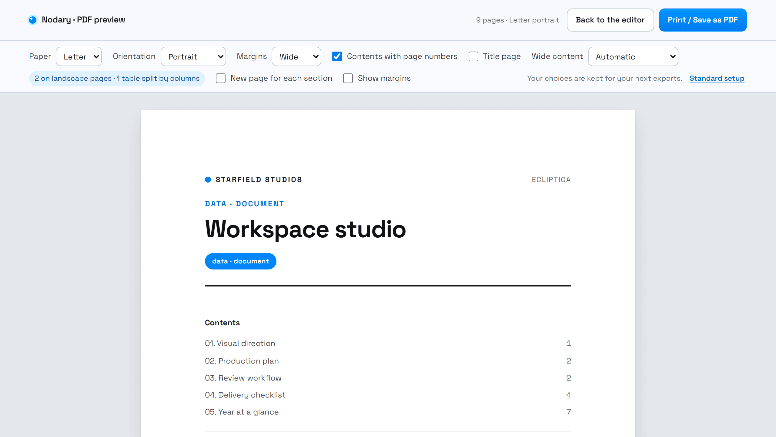Open the Margins dropdown set to Wide
Image resolution: width=776 pixels, height=437 pixels.
tap(296, 56)
